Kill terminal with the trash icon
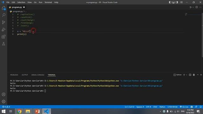The width and height of the screenshot is (203, 114). (194, 75)
